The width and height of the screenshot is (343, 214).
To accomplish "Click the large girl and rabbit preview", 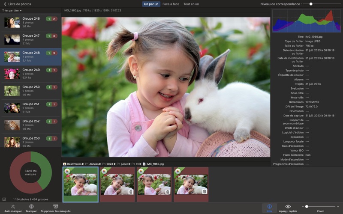I will [x=166, y=87].
